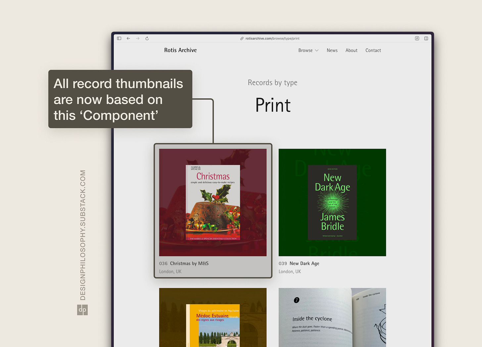The image size is (482, 347).
Task: Click the 036 Christmas by M&S title
Action: [x=184, y=264]
